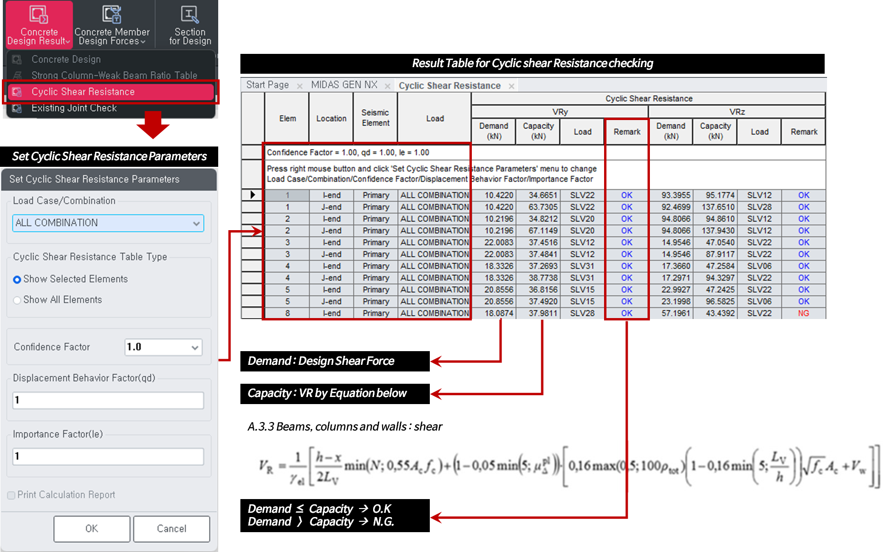Select the VRy demand cell 18.0874
Viewport: 887px width, 552px height.
(x=494, y=313)
